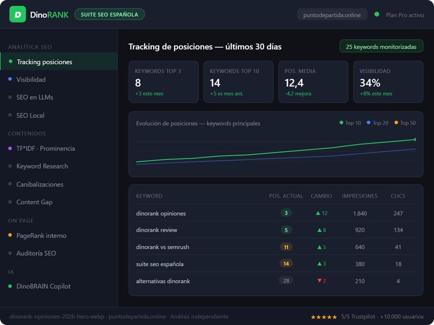Click the 1.840 impressions value

click(360, 213)
